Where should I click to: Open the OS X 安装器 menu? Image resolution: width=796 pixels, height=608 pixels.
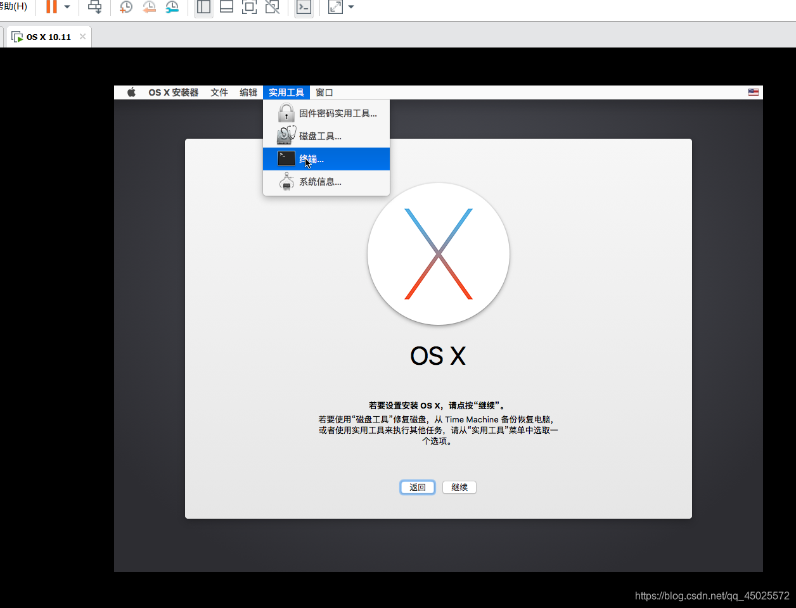[x=174, y=92]
